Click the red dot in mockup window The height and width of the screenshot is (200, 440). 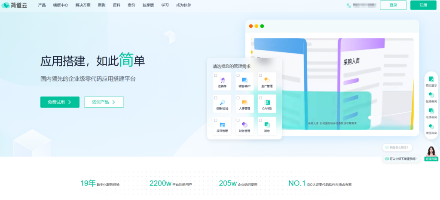(x=251, y=26)
